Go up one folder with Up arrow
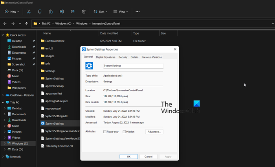This screenshot has width=275, height=167. (x=26, y=24)
